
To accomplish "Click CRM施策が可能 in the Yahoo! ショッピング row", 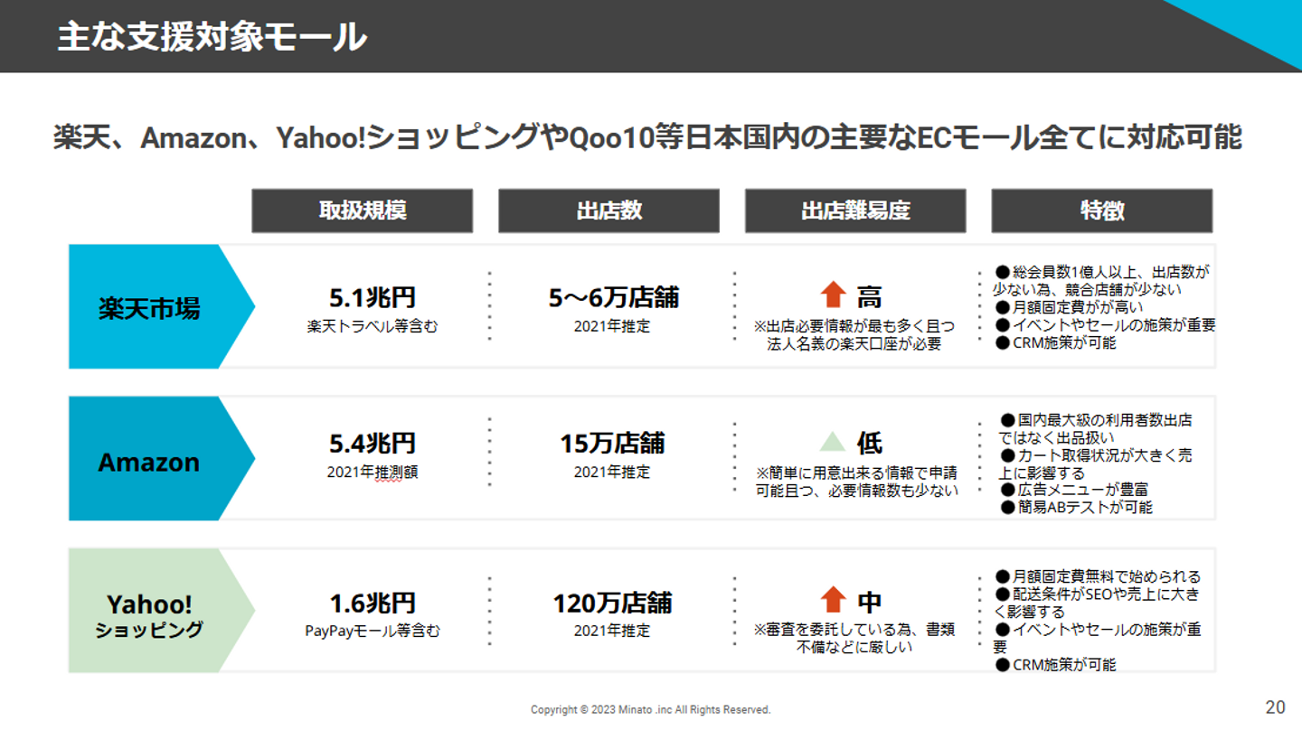I will point(1055,665).
